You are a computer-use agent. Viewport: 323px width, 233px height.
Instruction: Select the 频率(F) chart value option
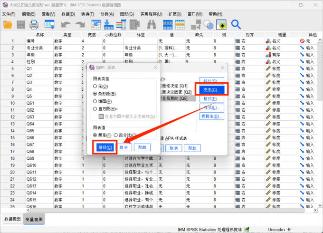click(95, 136)
